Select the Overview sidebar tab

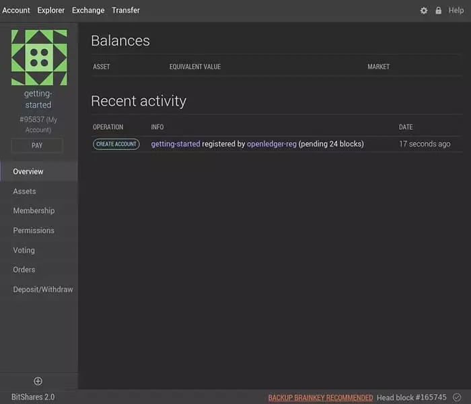28,171
